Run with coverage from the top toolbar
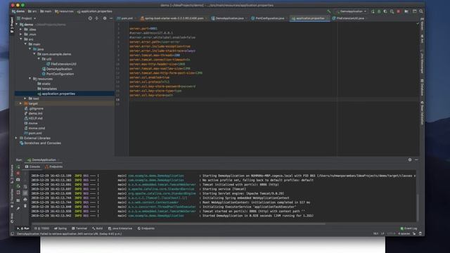The image size is (450, 253). pos(385,11)
